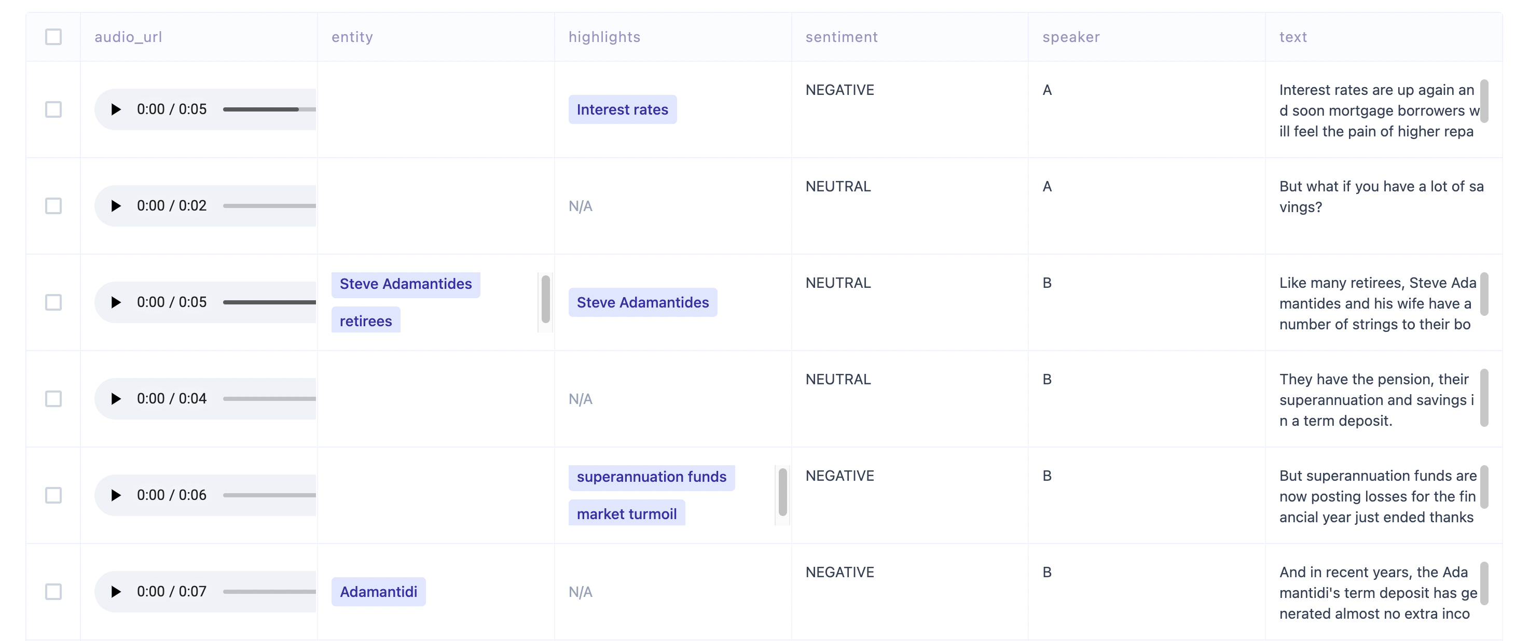Click the Adamantidi entity tag

tap(378, 592)
